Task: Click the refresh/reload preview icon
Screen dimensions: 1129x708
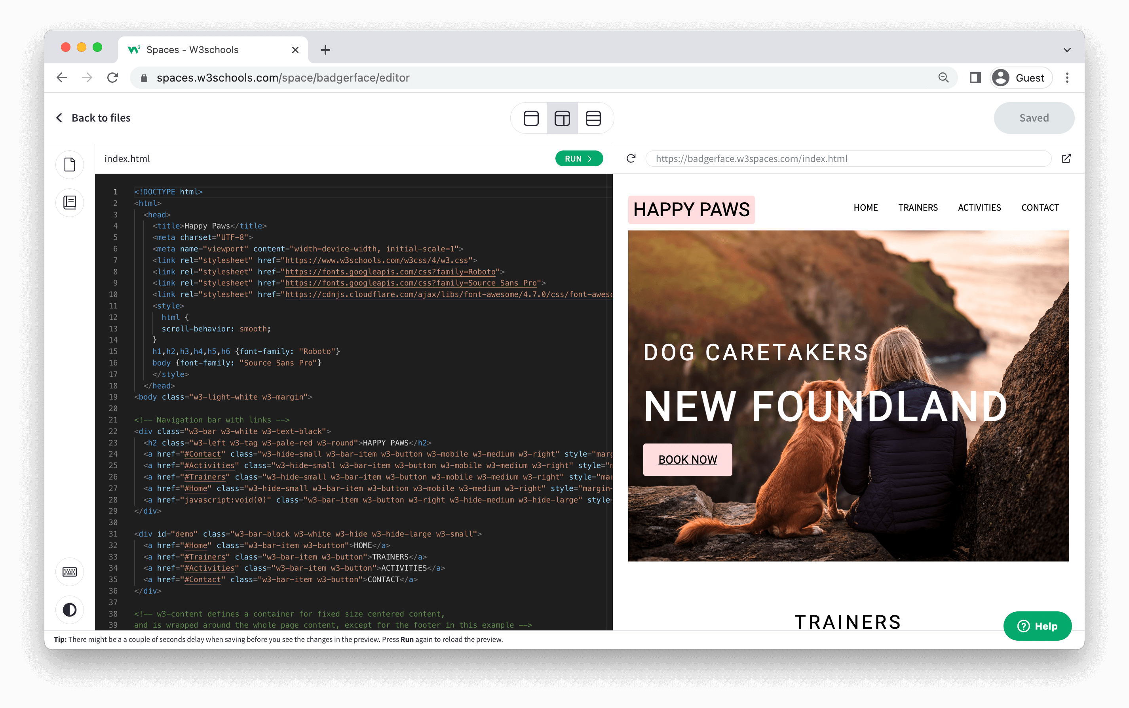Action: pyautogui.click(x=632, y=158)
